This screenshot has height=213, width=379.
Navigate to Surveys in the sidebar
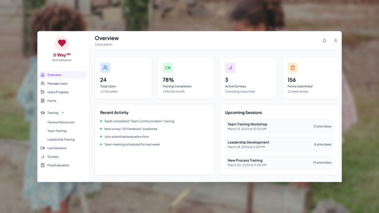[53, 157]
